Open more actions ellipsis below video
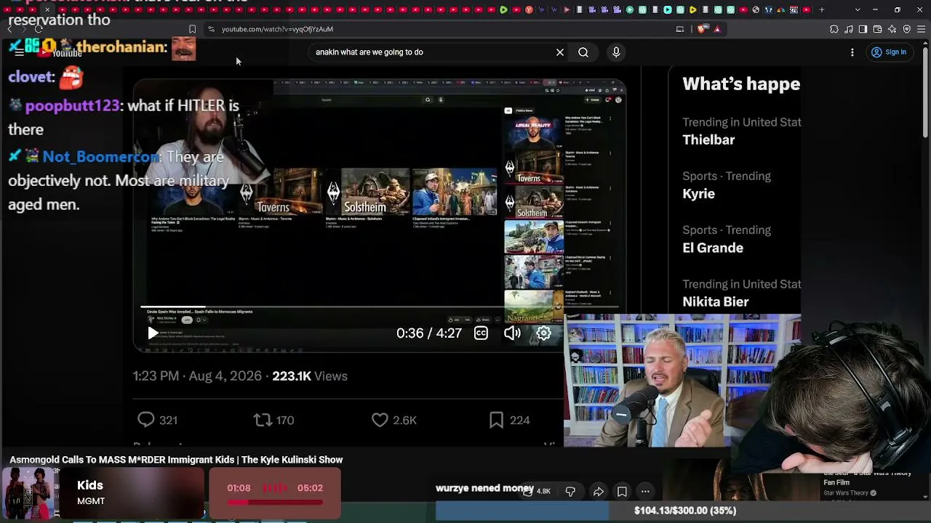This screenshot has height=523, width=931. tap(645, 492)
